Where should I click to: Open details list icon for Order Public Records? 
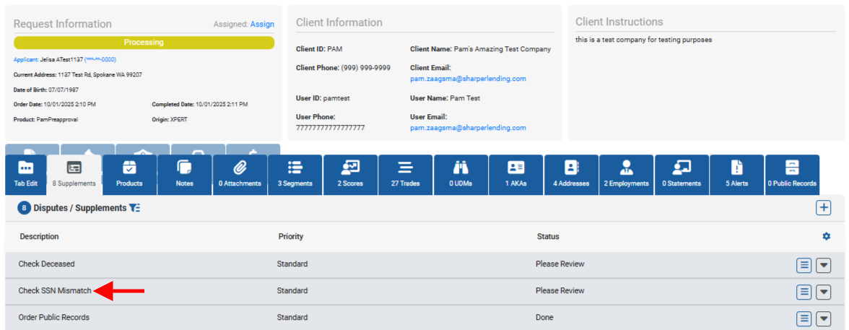804,318
